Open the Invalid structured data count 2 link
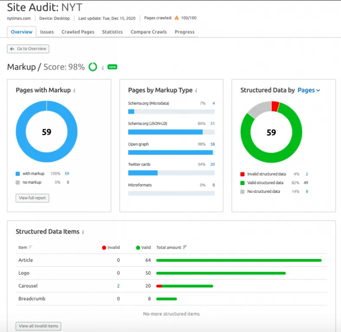Viewport: 341px width, 332px height. pos(307,174)
